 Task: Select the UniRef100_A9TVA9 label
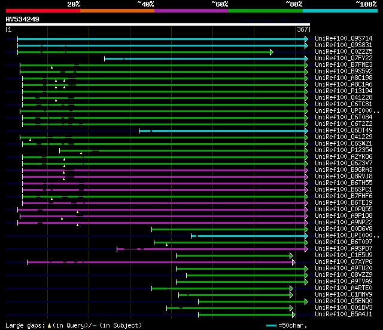[344, 282]
